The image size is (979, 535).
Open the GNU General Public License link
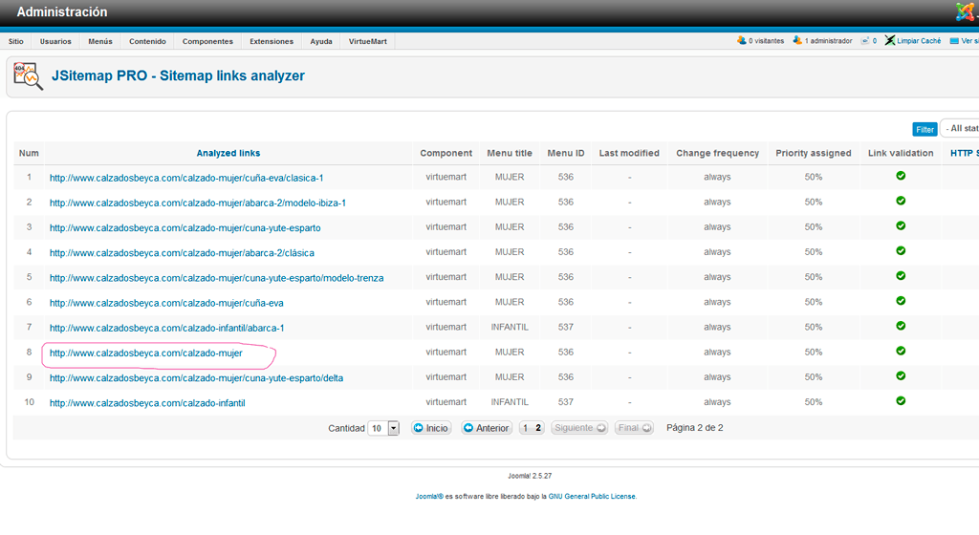pyautogui.click(x=591, y=497)
